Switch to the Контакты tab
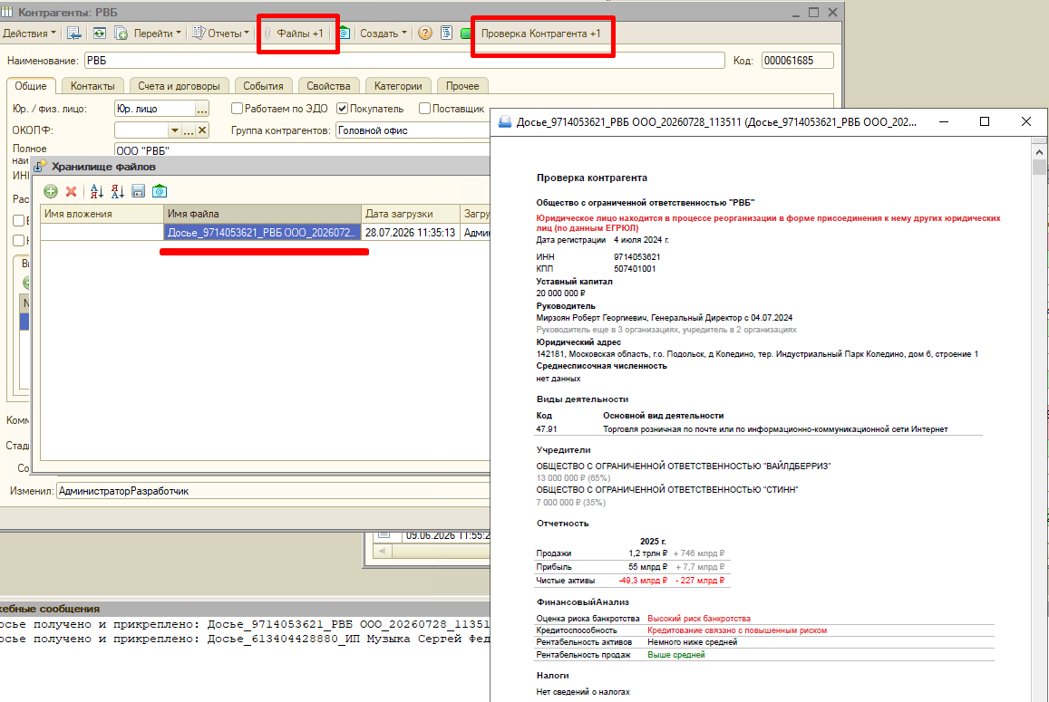1049x702 pixels. click(92, 86)
